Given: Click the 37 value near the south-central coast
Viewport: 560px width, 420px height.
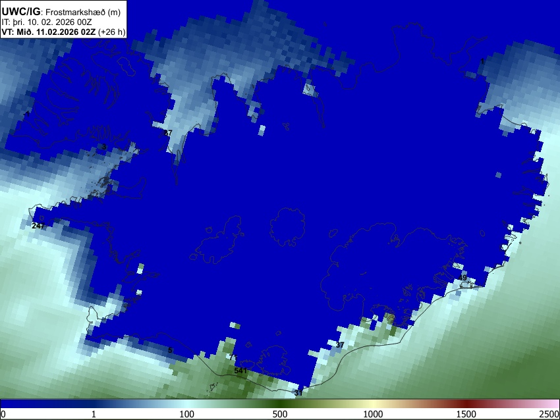Looking at the screenshot, I should point(340,345).
